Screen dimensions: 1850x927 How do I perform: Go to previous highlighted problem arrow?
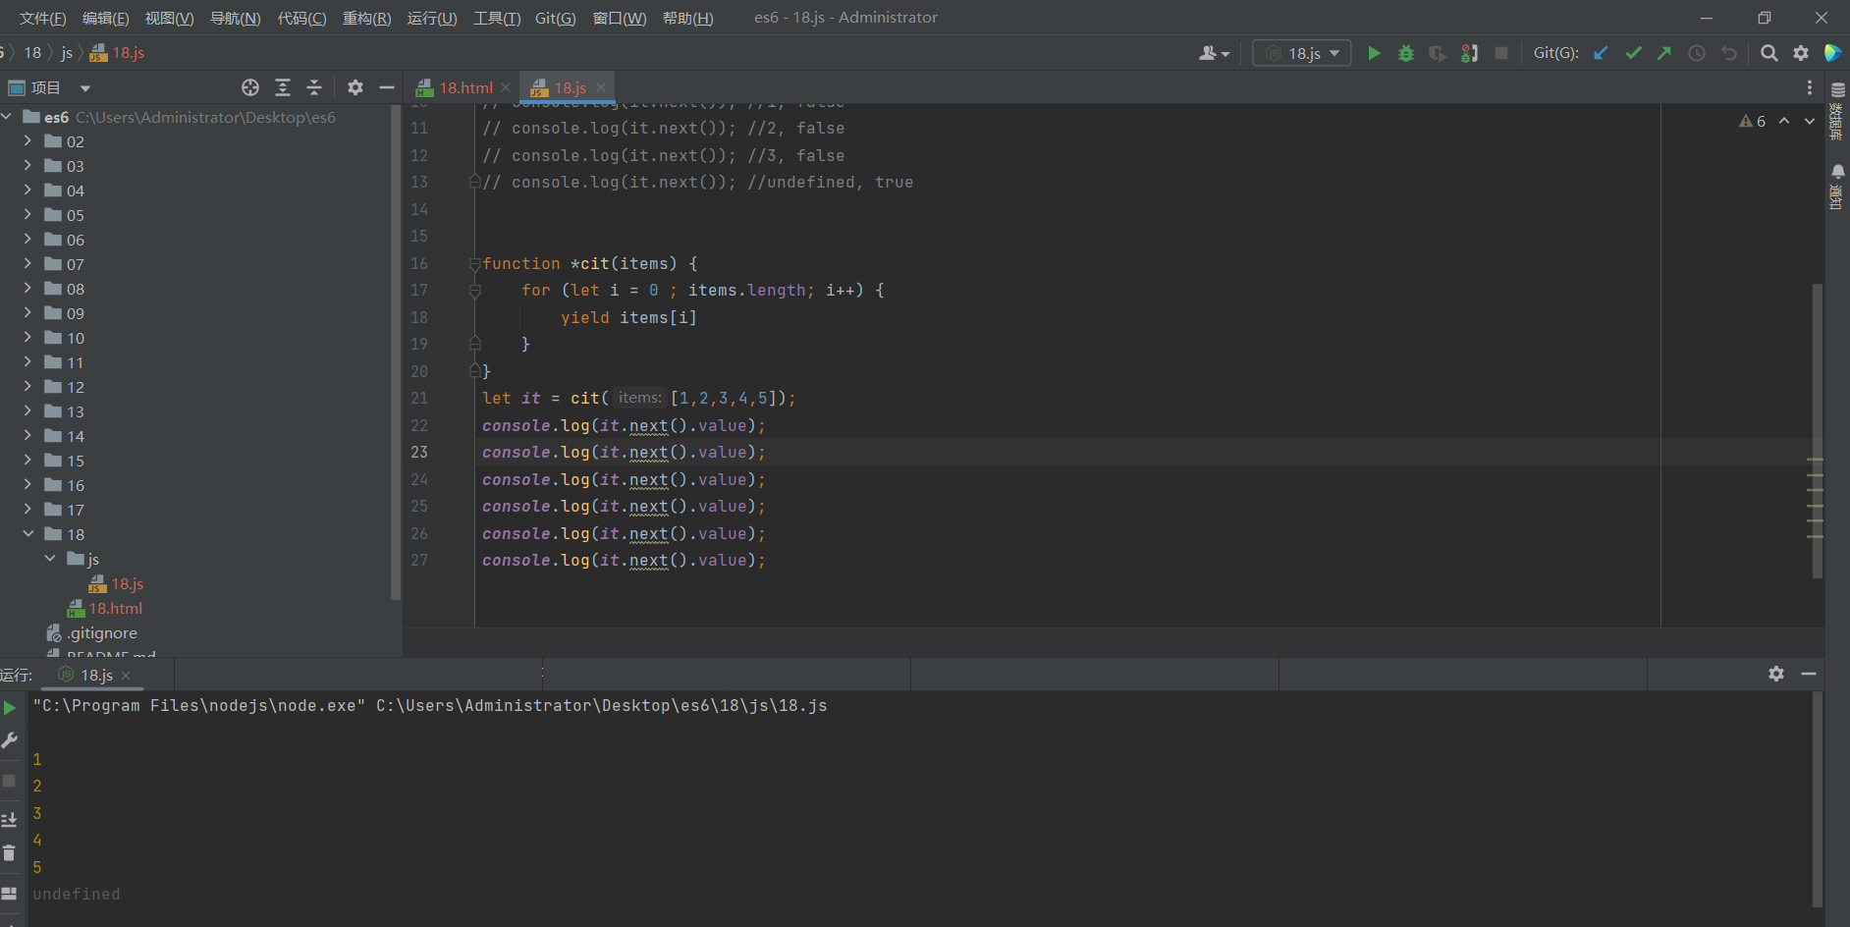click(1784, 121)
